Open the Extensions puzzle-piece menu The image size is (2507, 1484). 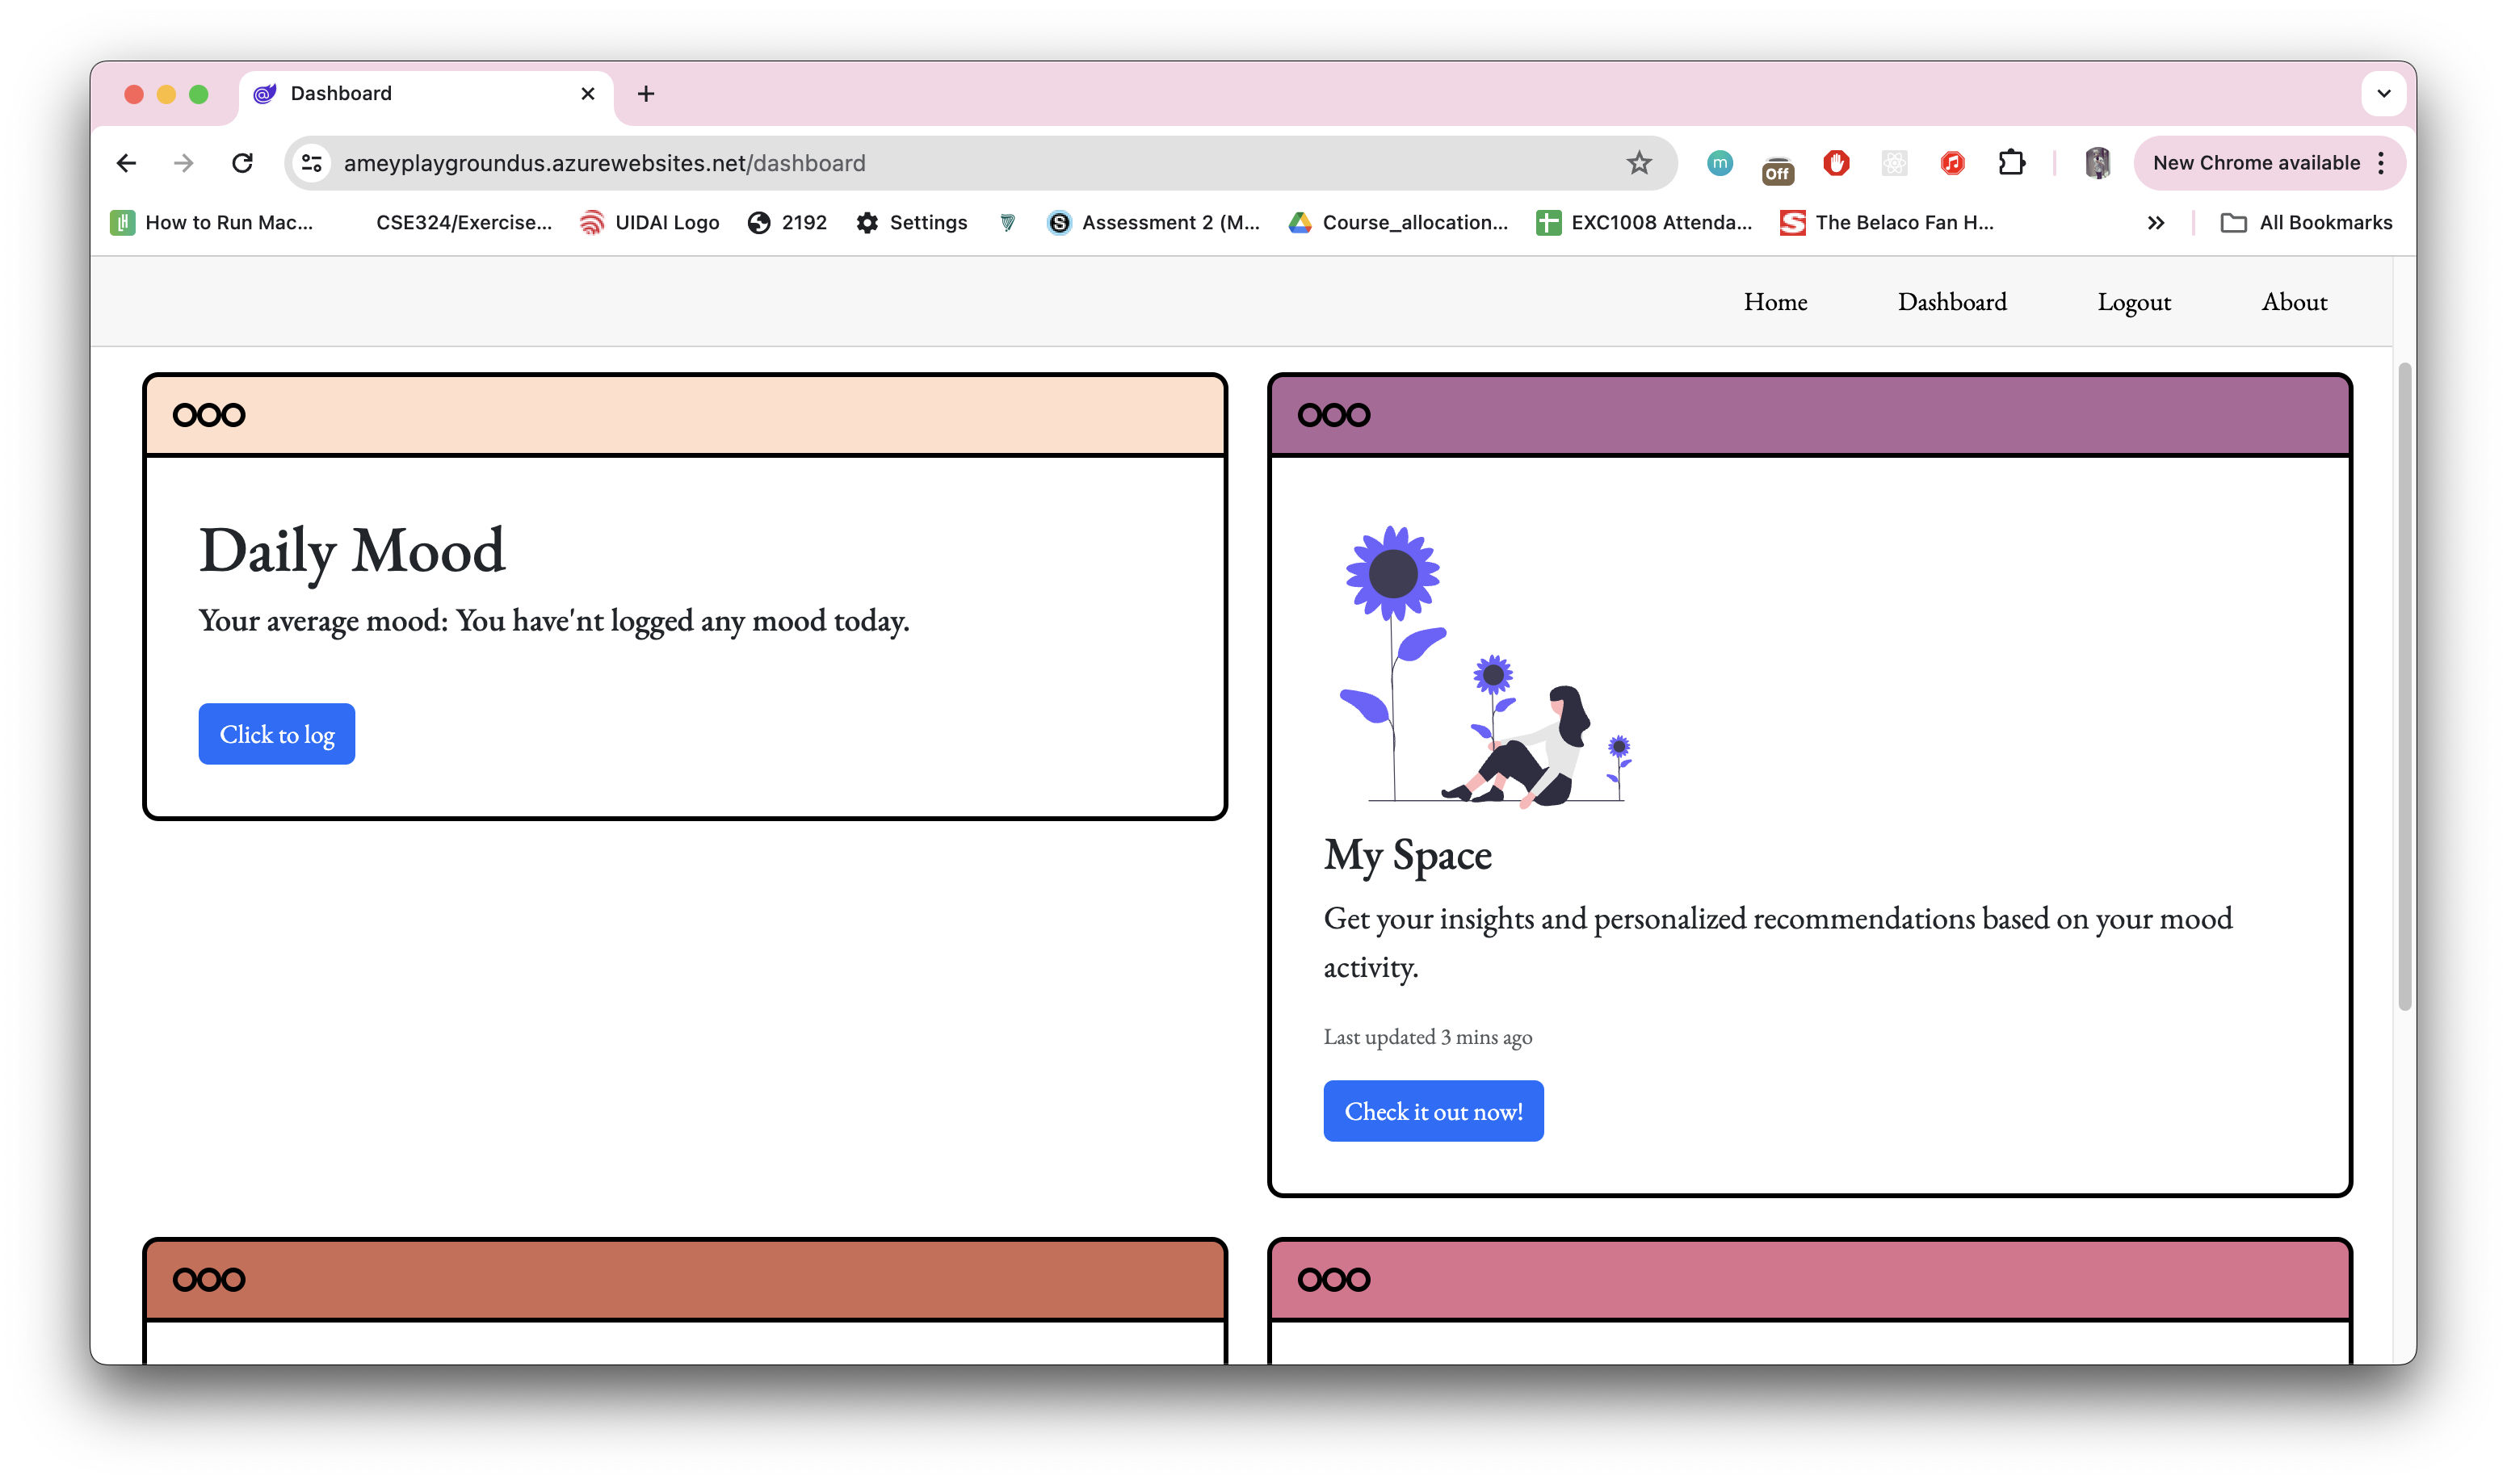(x=2011, y=163)
